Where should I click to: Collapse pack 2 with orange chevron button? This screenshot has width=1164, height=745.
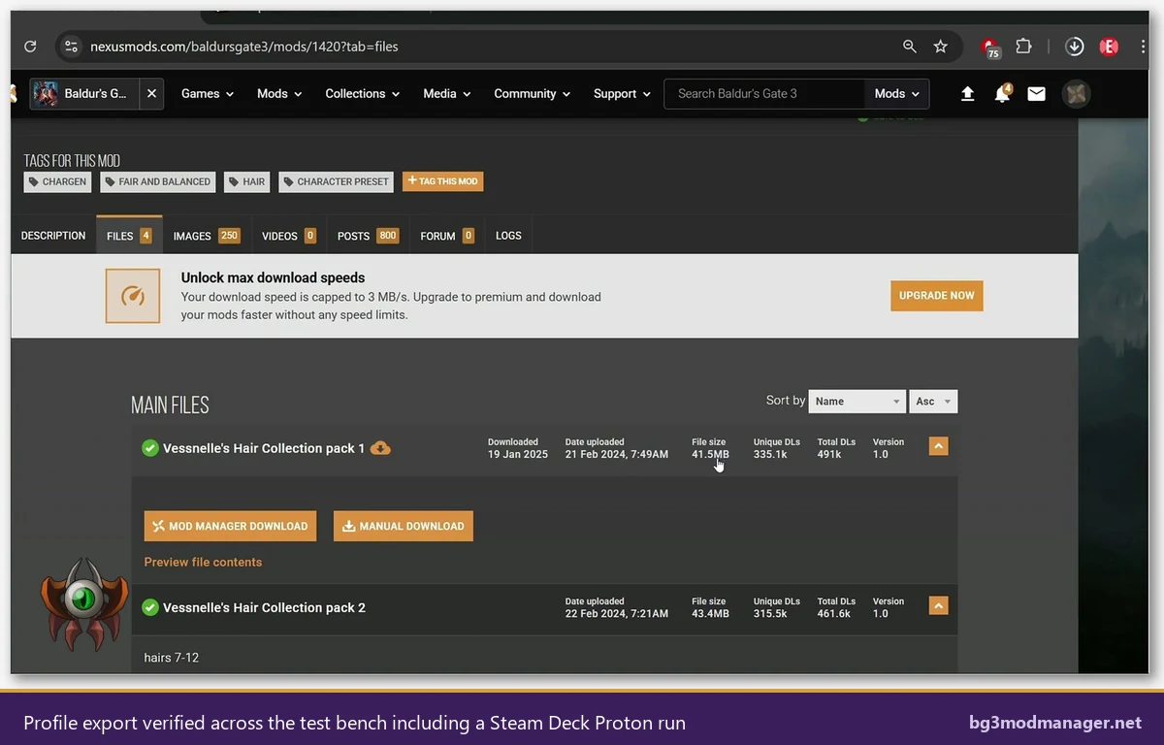pyautogui.click(x=938, y=605)
